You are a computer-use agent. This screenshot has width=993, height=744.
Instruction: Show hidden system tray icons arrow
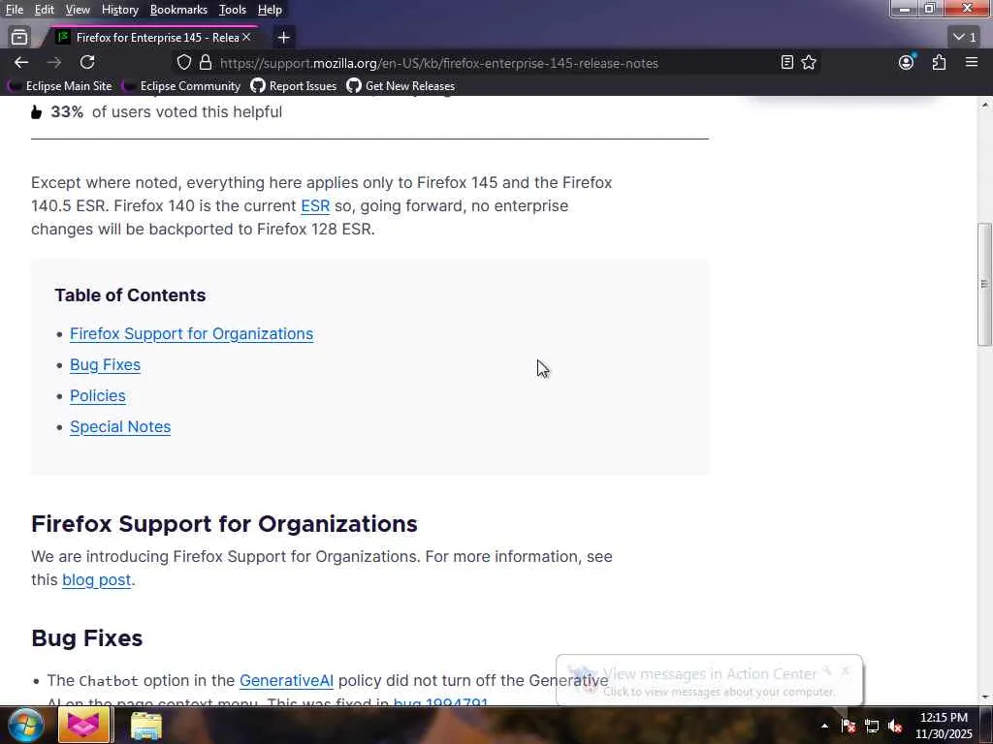click(824, 726)
